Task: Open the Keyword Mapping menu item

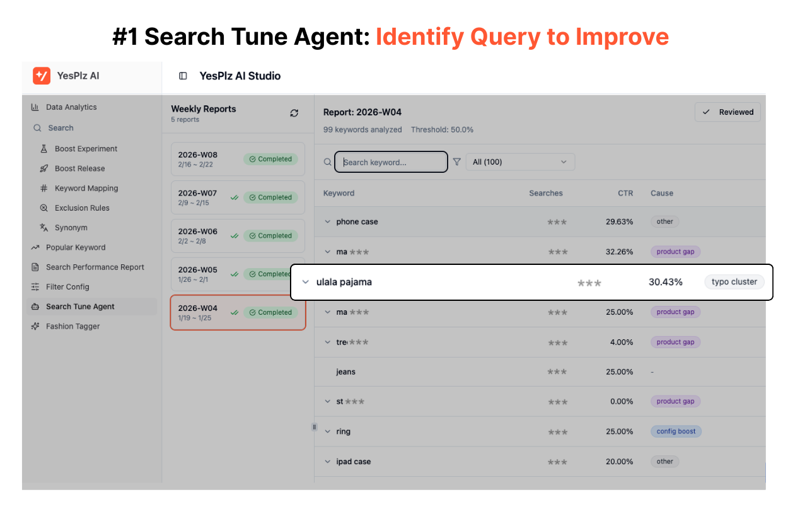Action: coord(86,188)
